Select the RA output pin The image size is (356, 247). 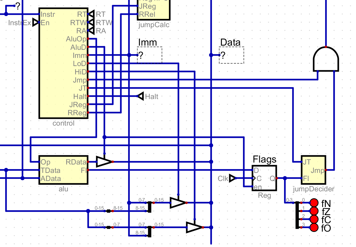coord(91,31)
